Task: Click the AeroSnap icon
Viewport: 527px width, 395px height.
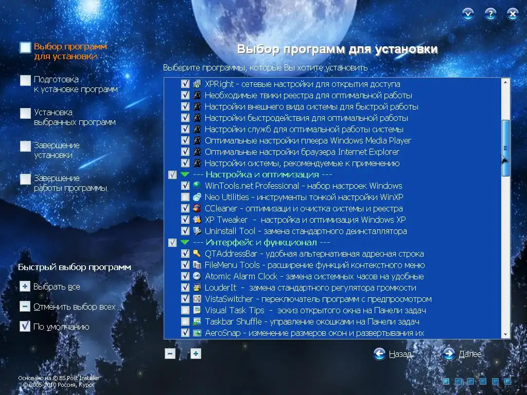Action: coord(197,333)
